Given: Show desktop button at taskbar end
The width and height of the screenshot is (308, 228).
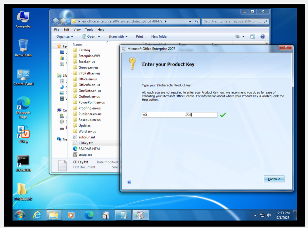Looking at the screenshot, I should pyautogui.click(x=295, y=215).
